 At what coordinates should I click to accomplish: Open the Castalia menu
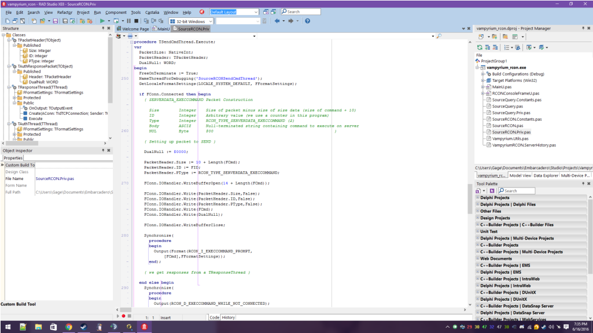click(x=152, y=13)
